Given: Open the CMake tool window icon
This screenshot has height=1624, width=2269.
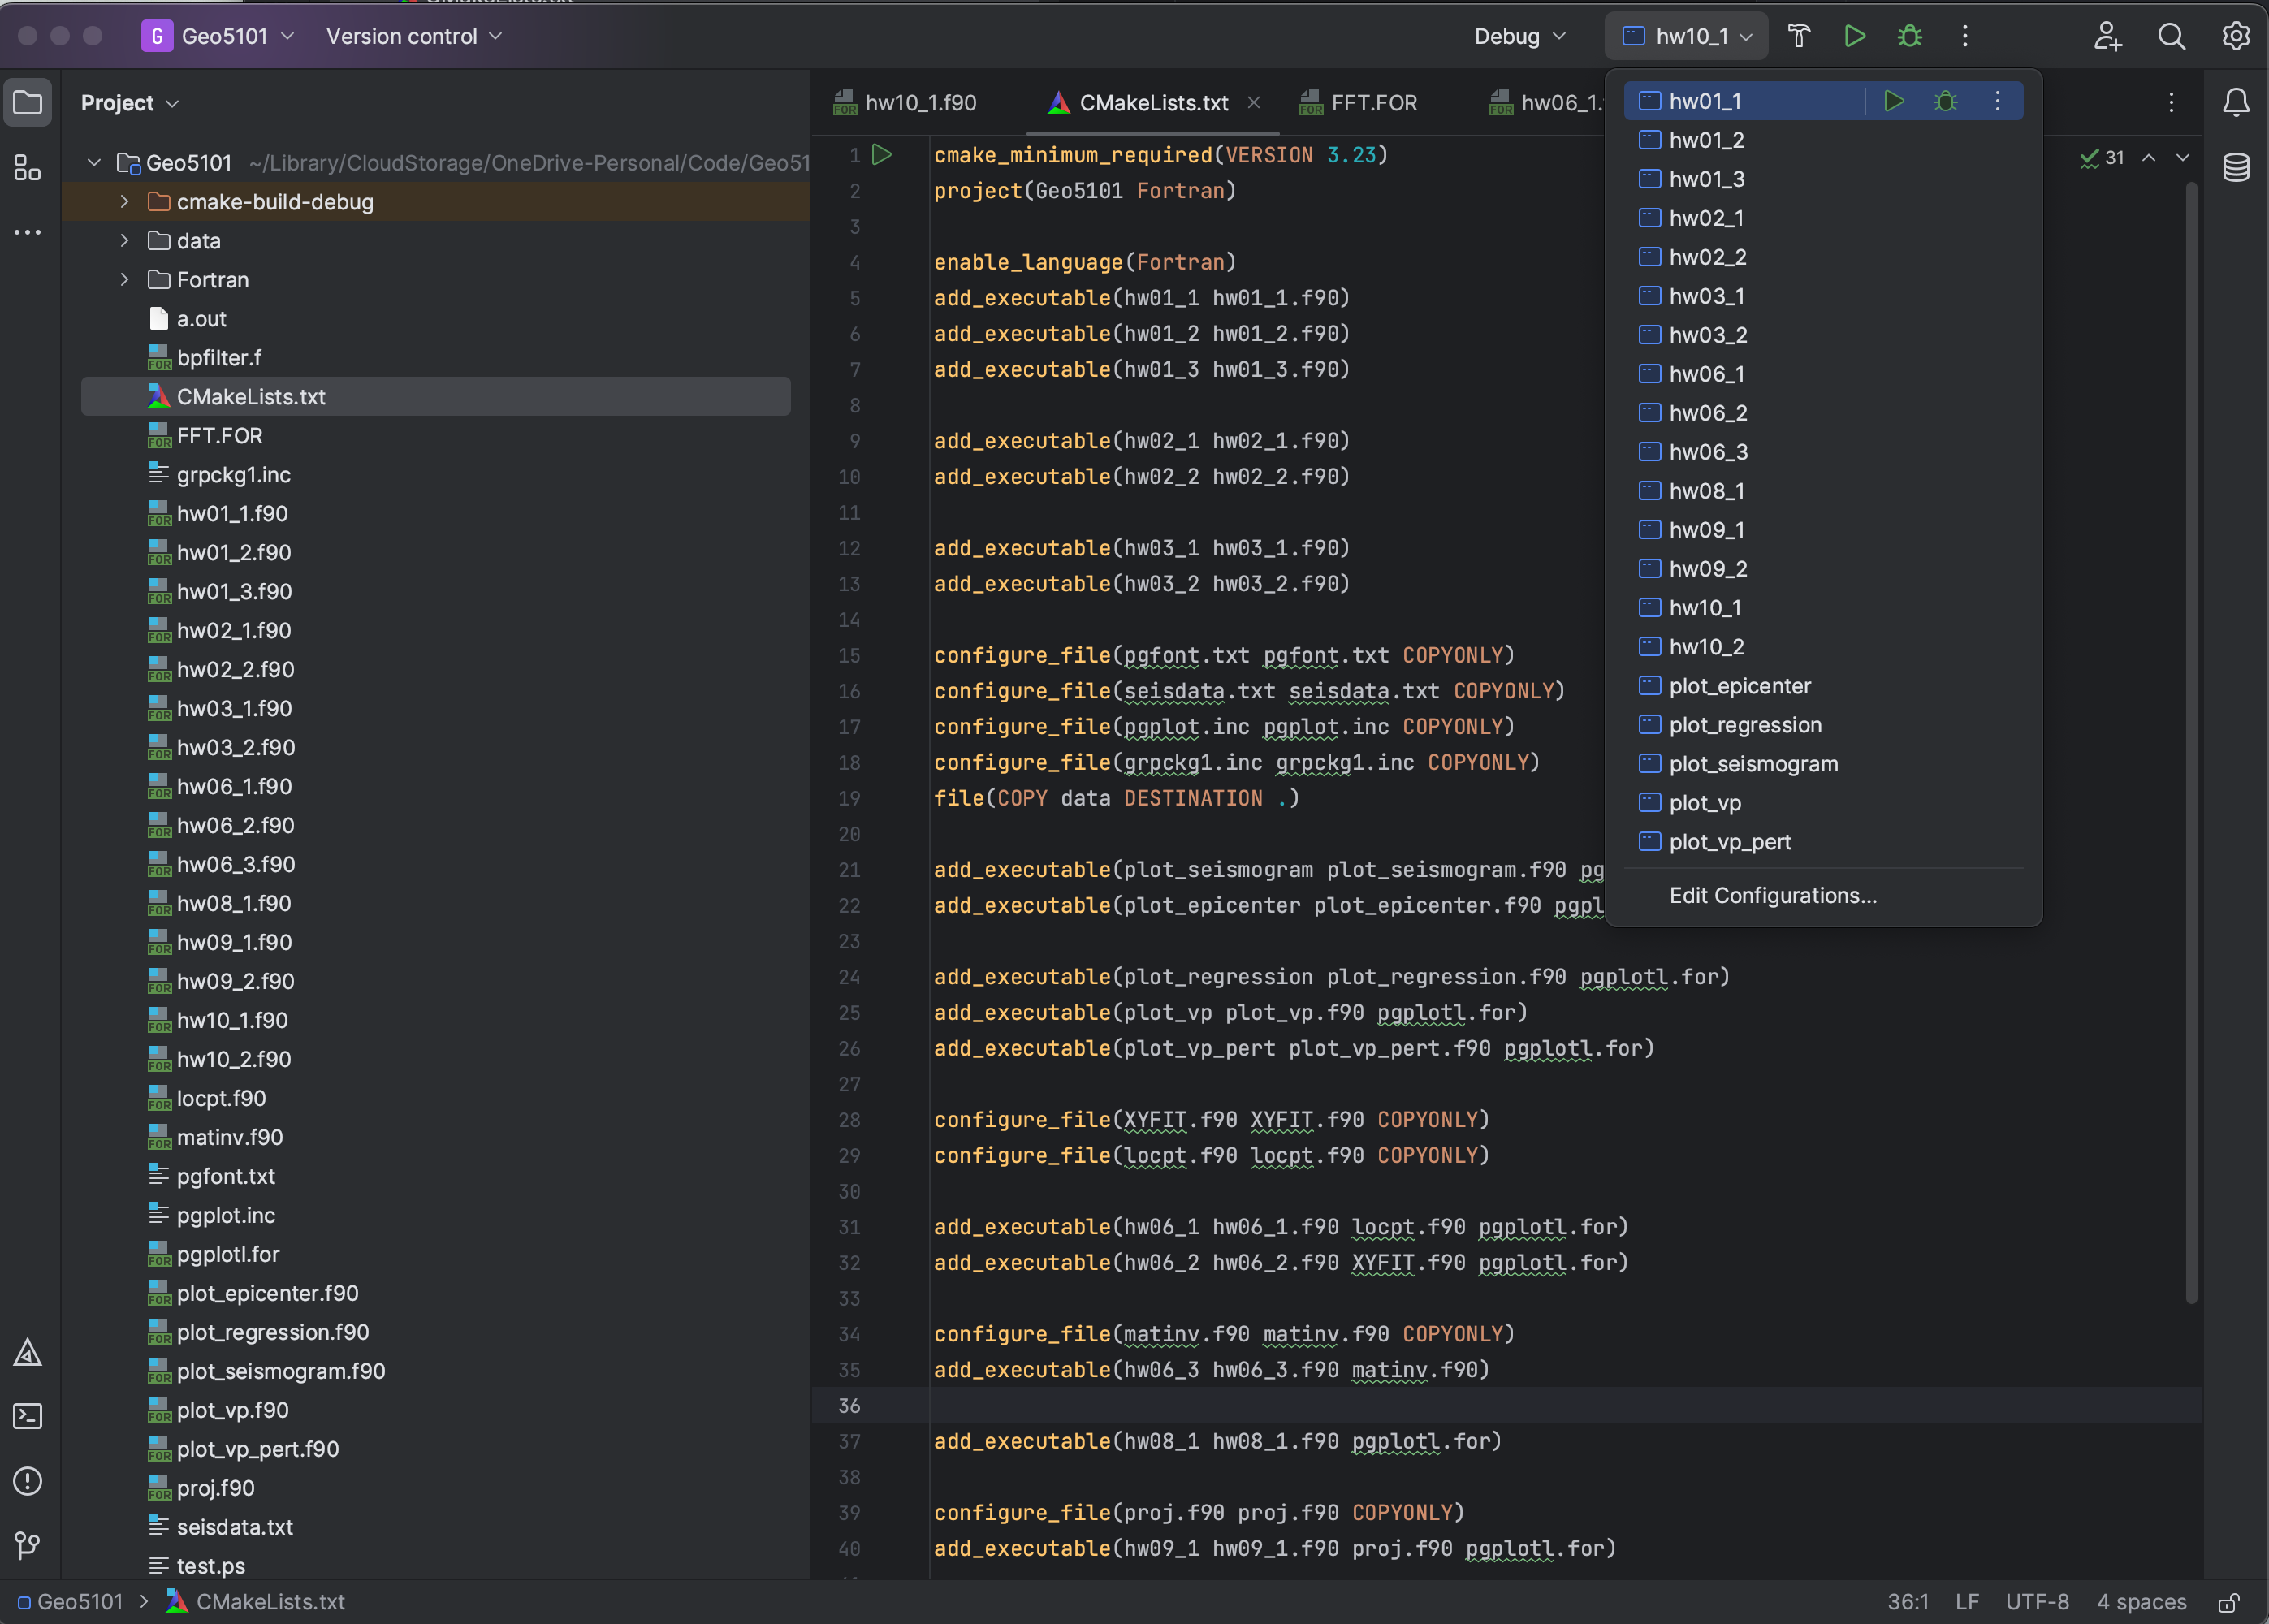Looking at the screenshot, I should [27, 1352].
